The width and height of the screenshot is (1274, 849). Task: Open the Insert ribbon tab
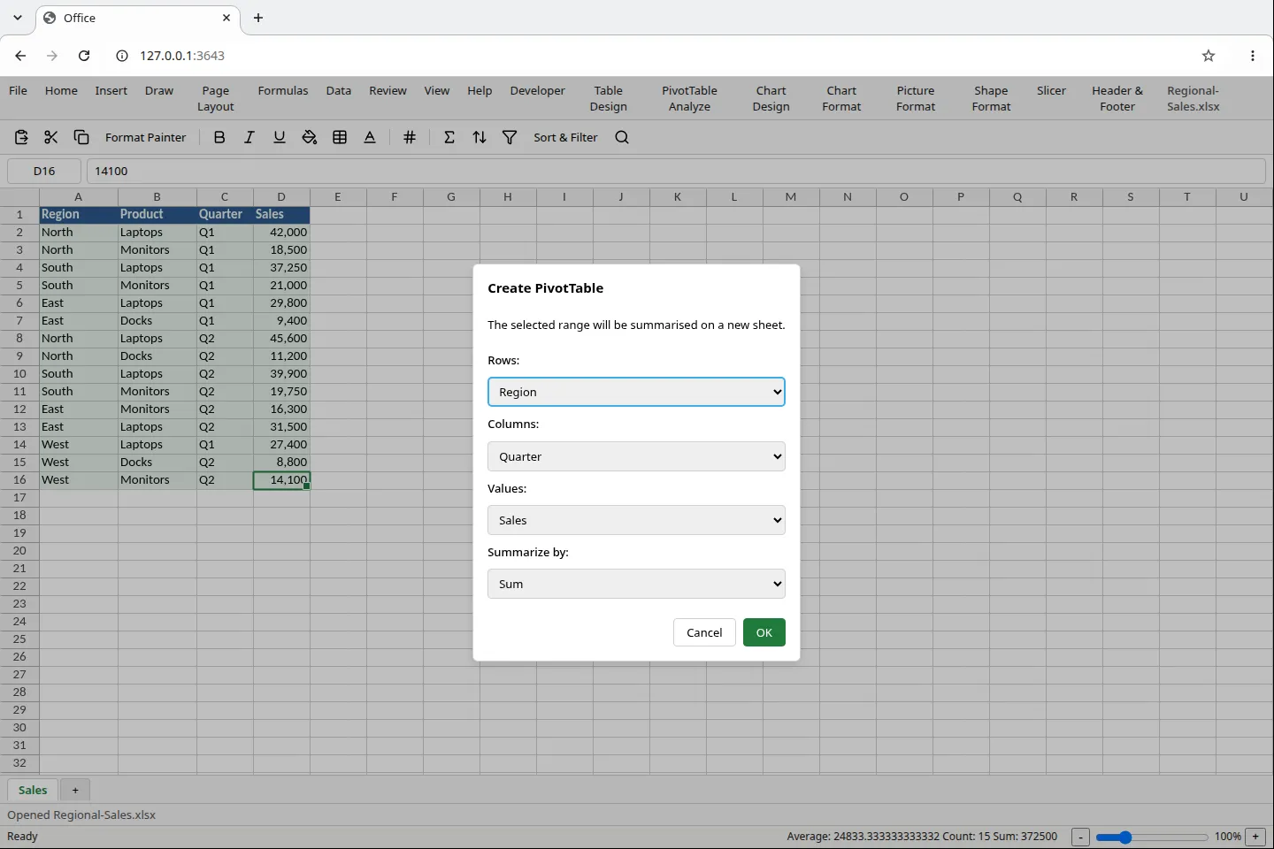coord(111,91)
